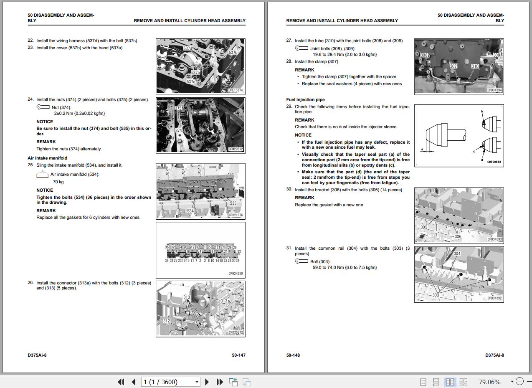Click the intake manifold photo CPH21676
This screenshot has height=388, width=532.
tap(200, 191)
